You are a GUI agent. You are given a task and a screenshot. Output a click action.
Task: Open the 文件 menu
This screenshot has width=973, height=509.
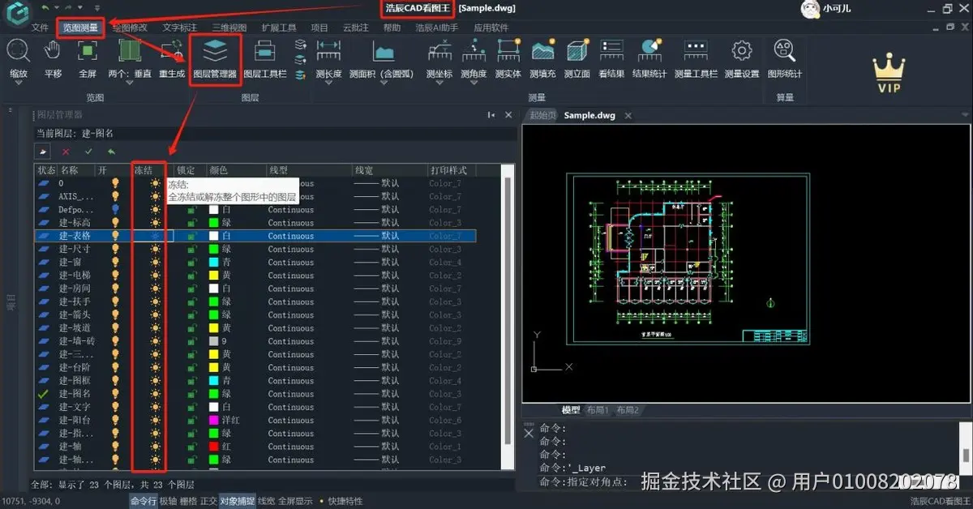(x=41, y=27)
